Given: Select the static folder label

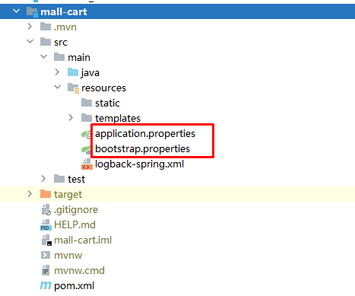Looking at the screenshot, I should coord(107,103).
